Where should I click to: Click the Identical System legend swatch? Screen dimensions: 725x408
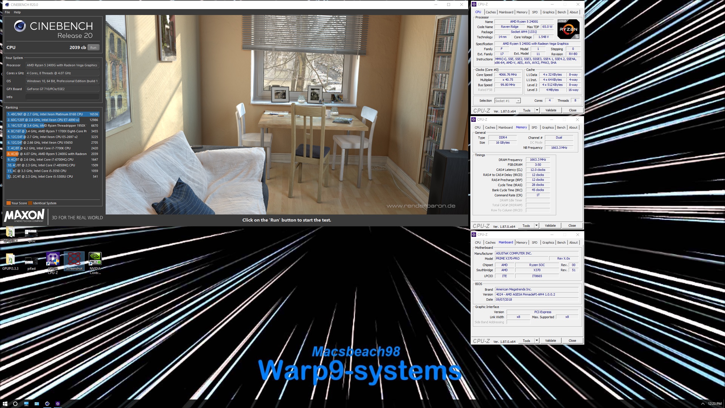[x=30, y=203]
